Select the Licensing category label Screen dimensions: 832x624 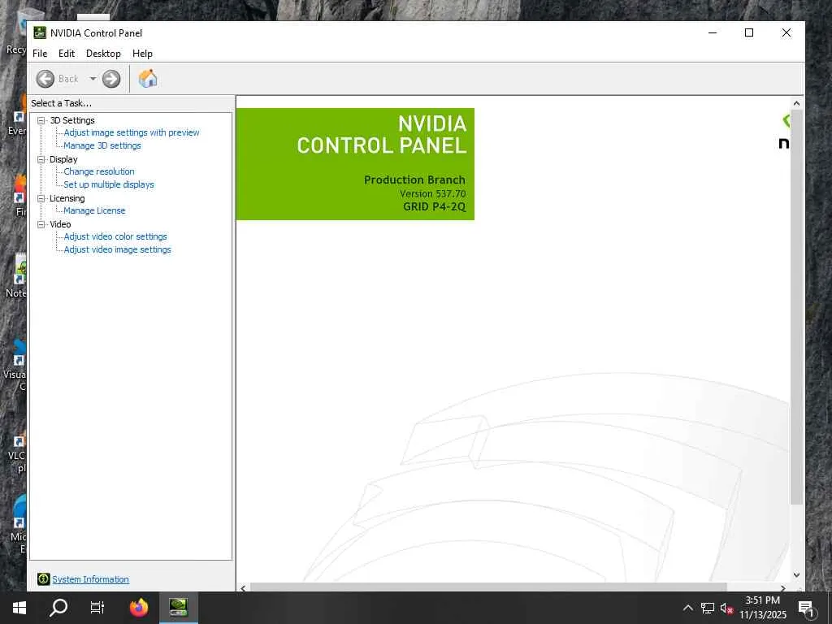pos(67,198)
